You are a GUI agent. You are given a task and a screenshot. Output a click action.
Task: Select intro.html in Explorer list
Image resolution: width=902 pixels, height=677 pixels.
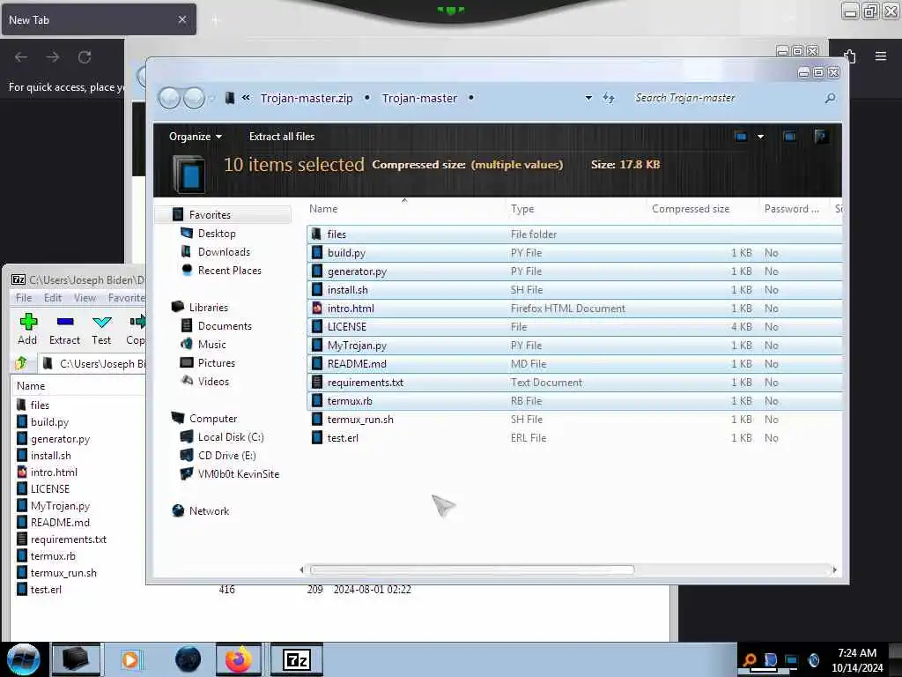573,308
